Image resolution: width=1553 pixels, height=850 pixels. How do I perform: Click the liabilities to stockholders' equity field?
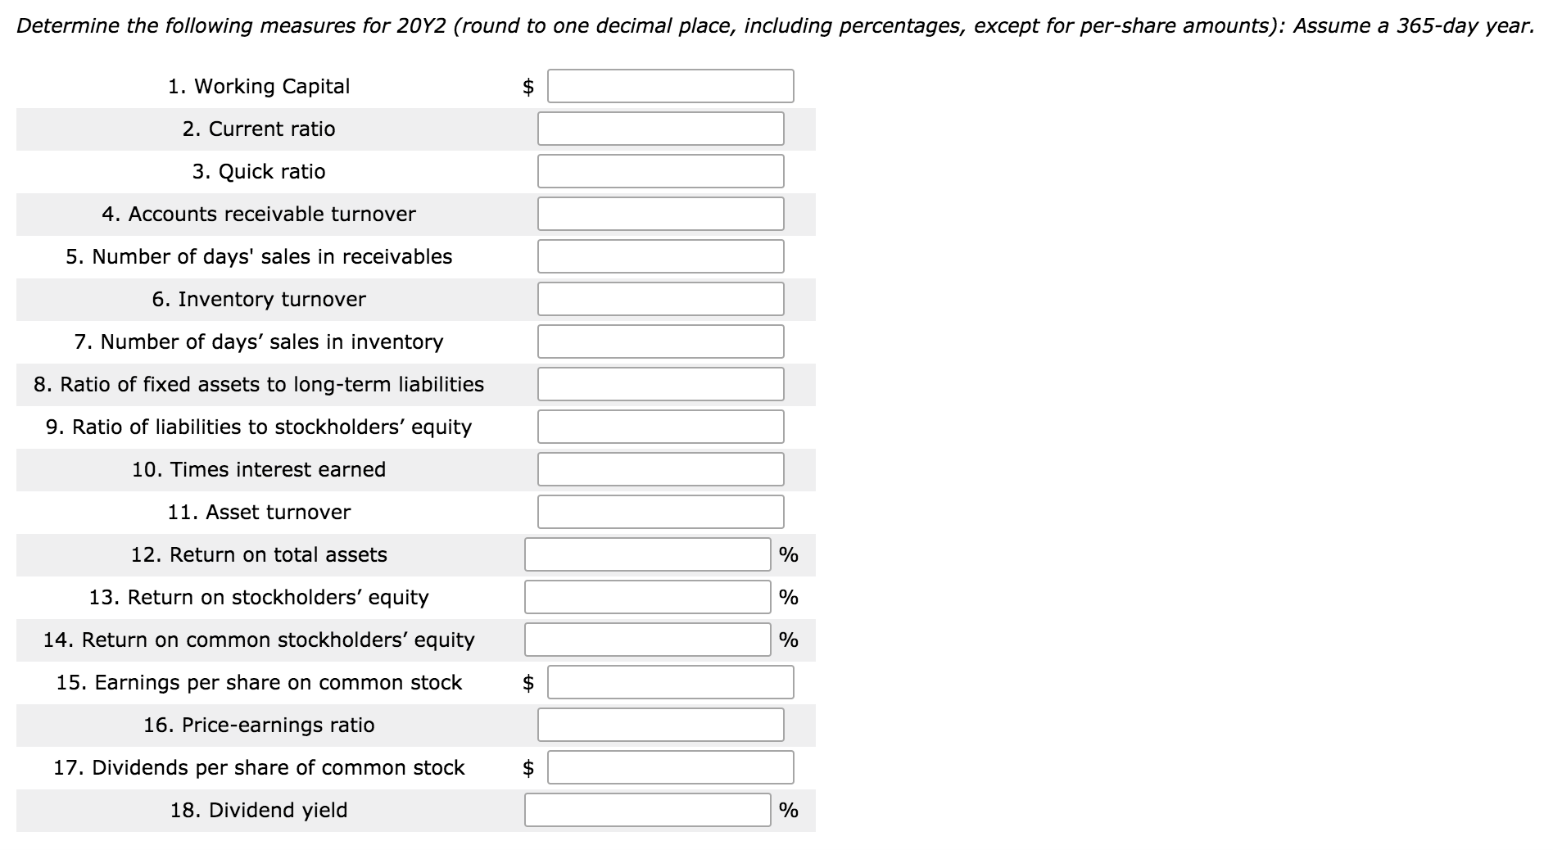pyautogui.click(x=660, y=426)
